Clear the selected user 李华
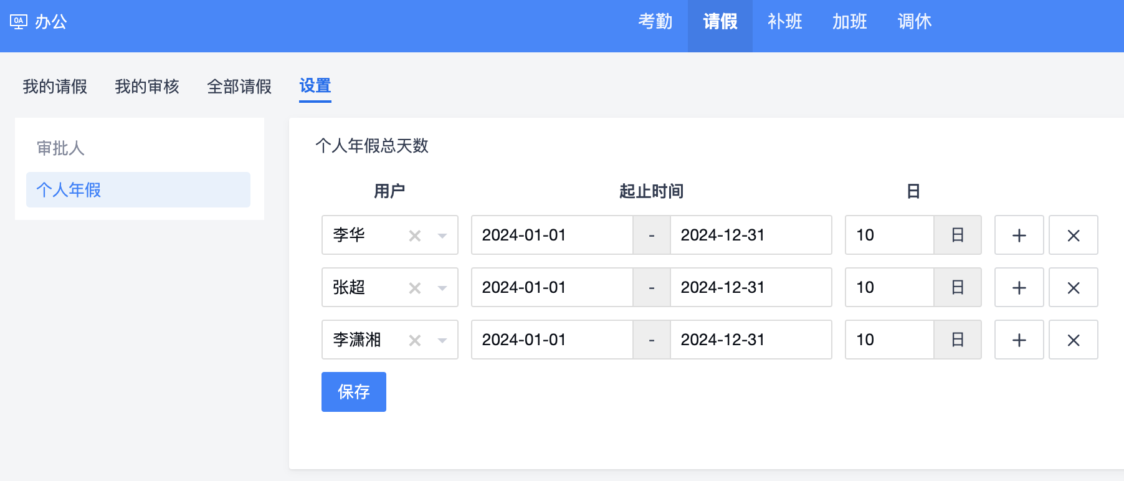This screenshot has width=1124, height=481. click(415, 236)
